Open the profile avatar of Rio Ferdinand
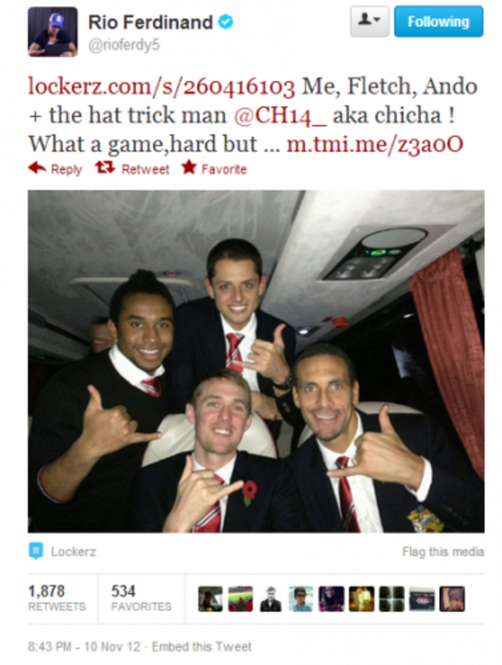Viewport: 502px width, 665px height. [x=53, y=32]
